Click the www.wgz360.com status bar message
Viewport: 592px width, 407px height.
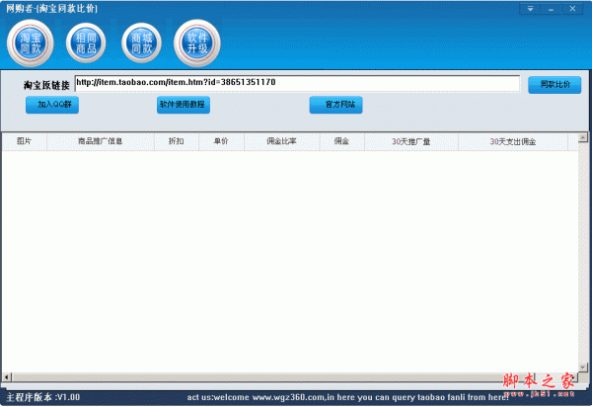click(x=347, y=397)
